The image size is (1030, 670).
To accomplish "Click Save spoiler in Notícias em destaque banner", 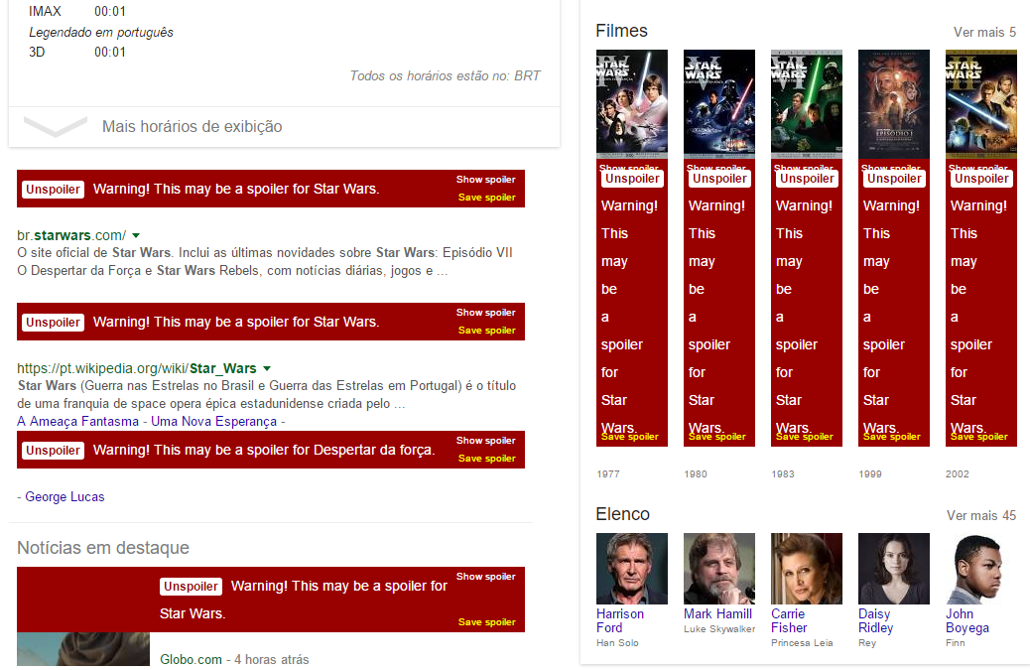I will point(487,622).
